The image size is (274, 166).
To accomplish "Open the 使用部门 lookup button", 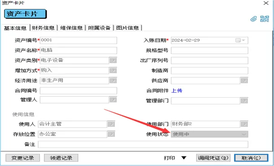I will 244,124.
